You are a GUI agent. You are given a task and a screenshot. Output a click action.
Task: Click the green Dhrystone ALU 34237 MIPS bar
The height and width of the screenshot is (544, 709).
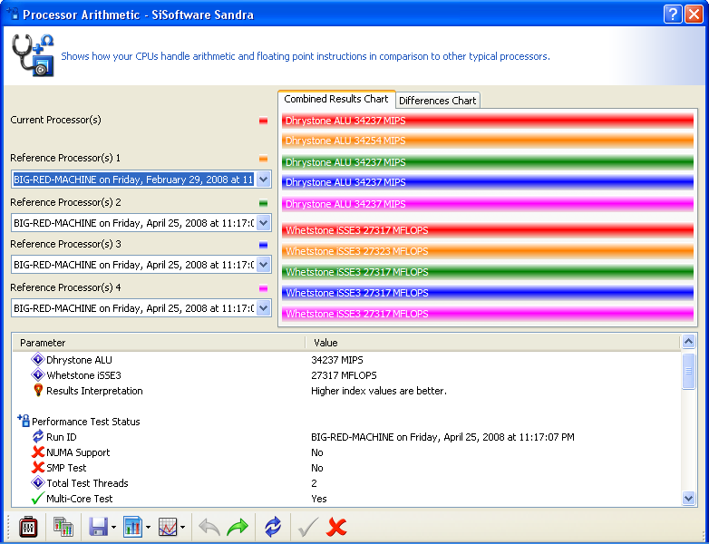coord(488,162)
